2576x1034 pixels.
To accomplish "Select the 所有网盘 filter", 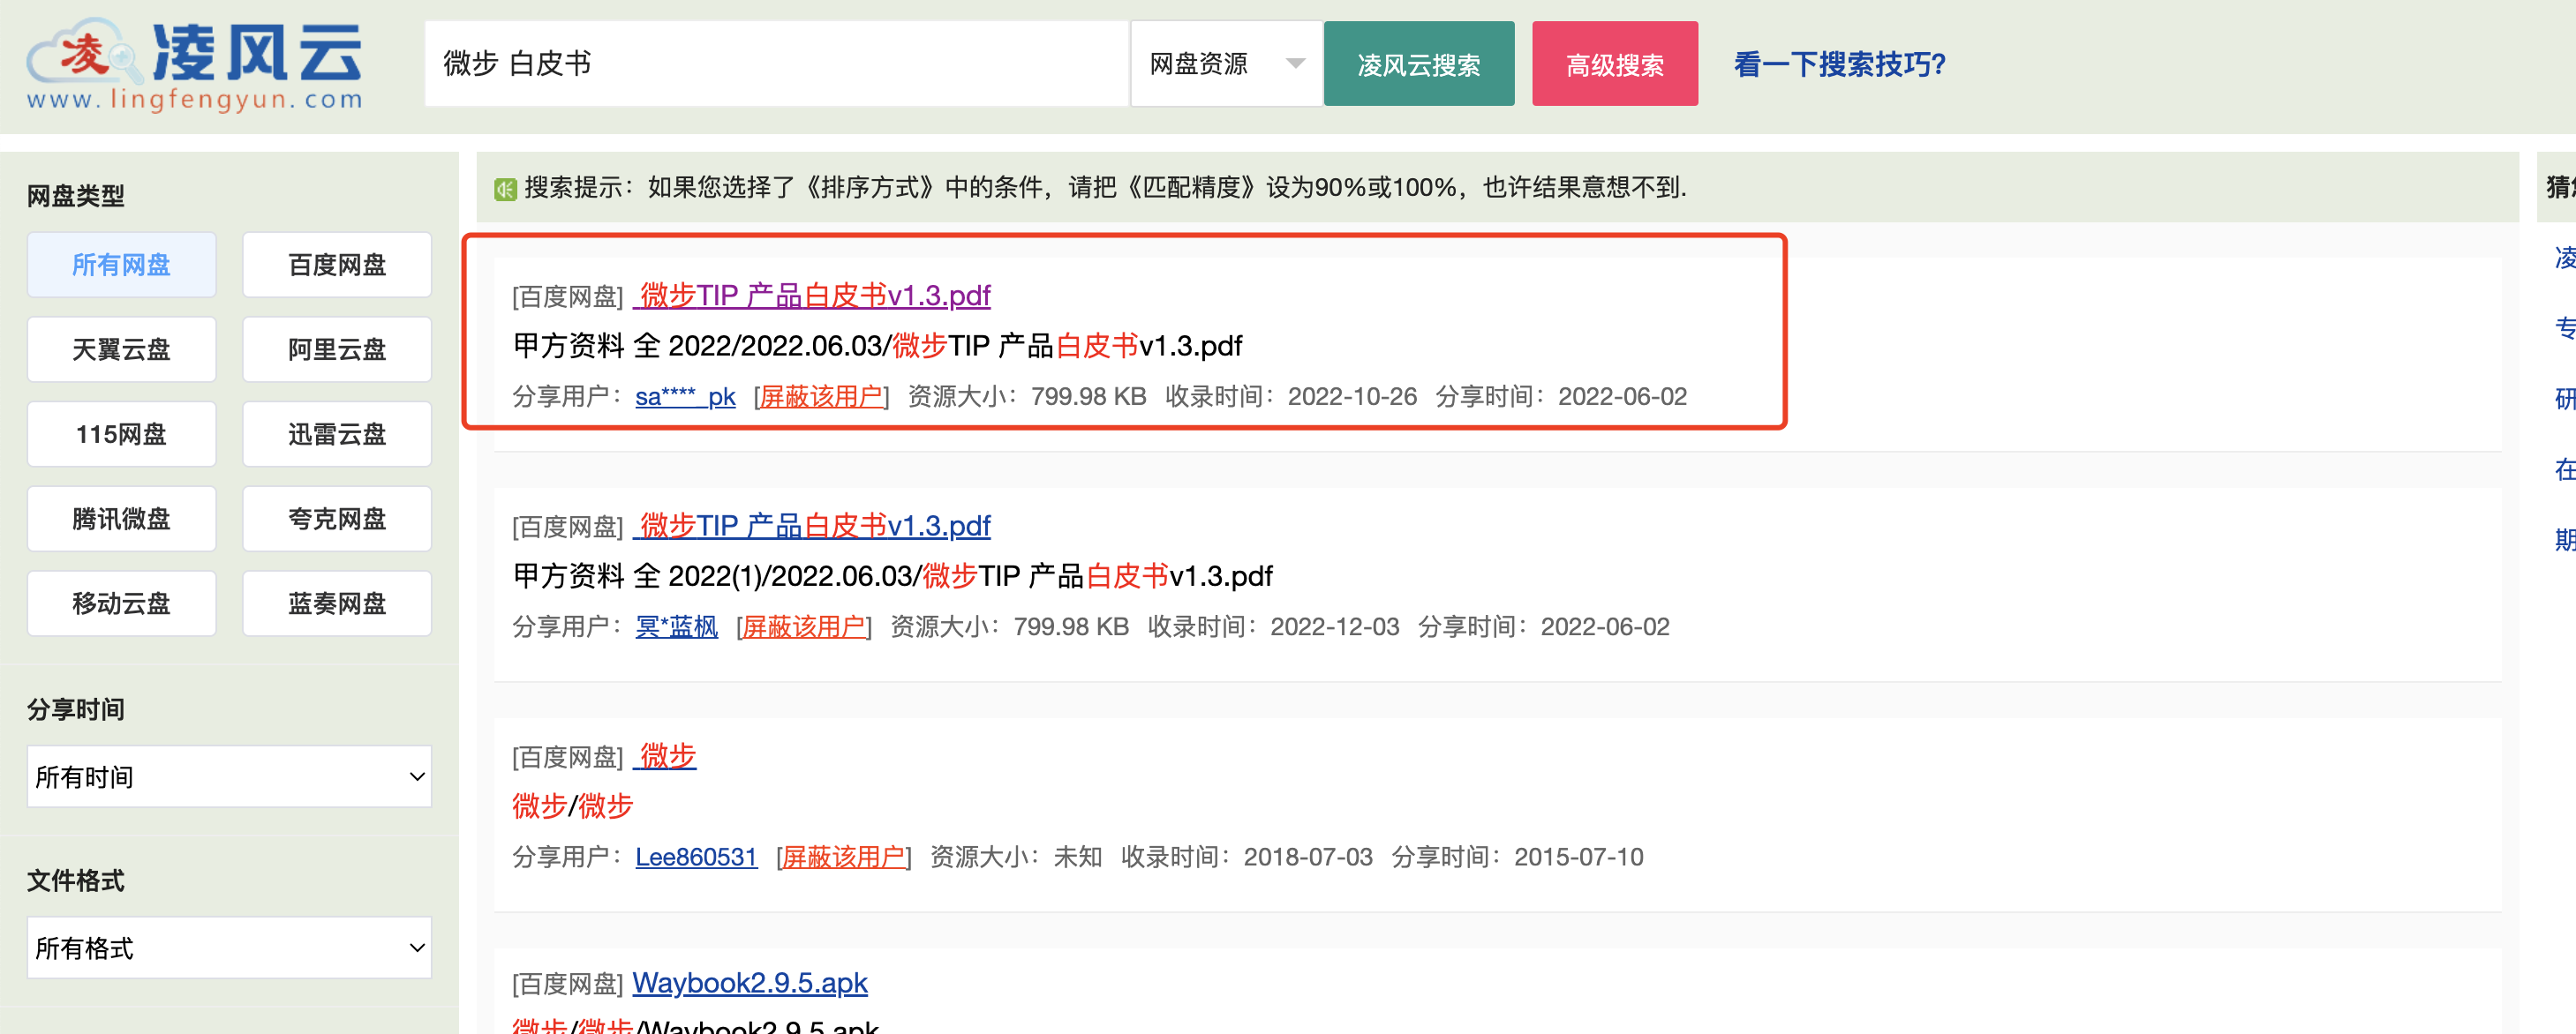I will tap(121, 264).
